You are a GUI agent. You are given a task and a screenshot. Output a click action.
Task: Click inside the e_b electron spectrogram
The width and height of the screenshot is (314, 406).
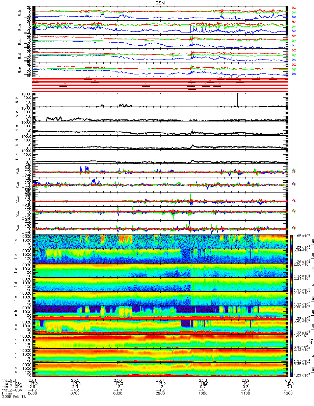click(161, 313)
